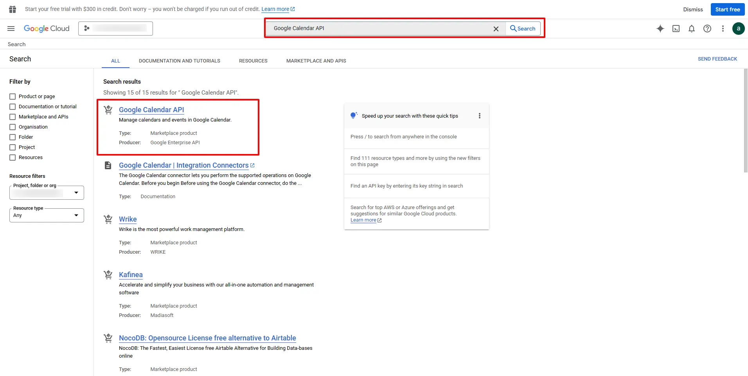Open Gemini AI assistant sparkle icon
748x376 pixels.
[x=660, y=29]
